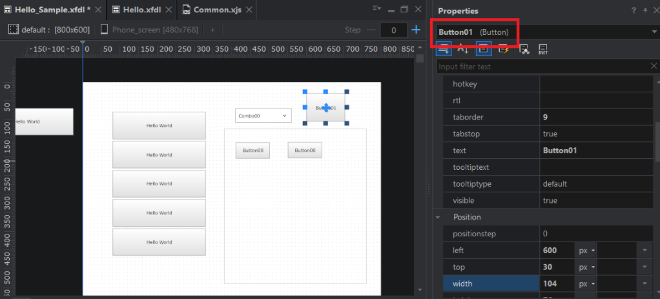The height and width of the screenshot is (299, 660).
Task: Select the tooltiptext property row
Action: (x=548, y=167)
